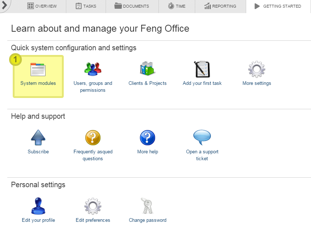Click the blue More help icon
Screen dimensions: 311x240
[x=147, y=138]
